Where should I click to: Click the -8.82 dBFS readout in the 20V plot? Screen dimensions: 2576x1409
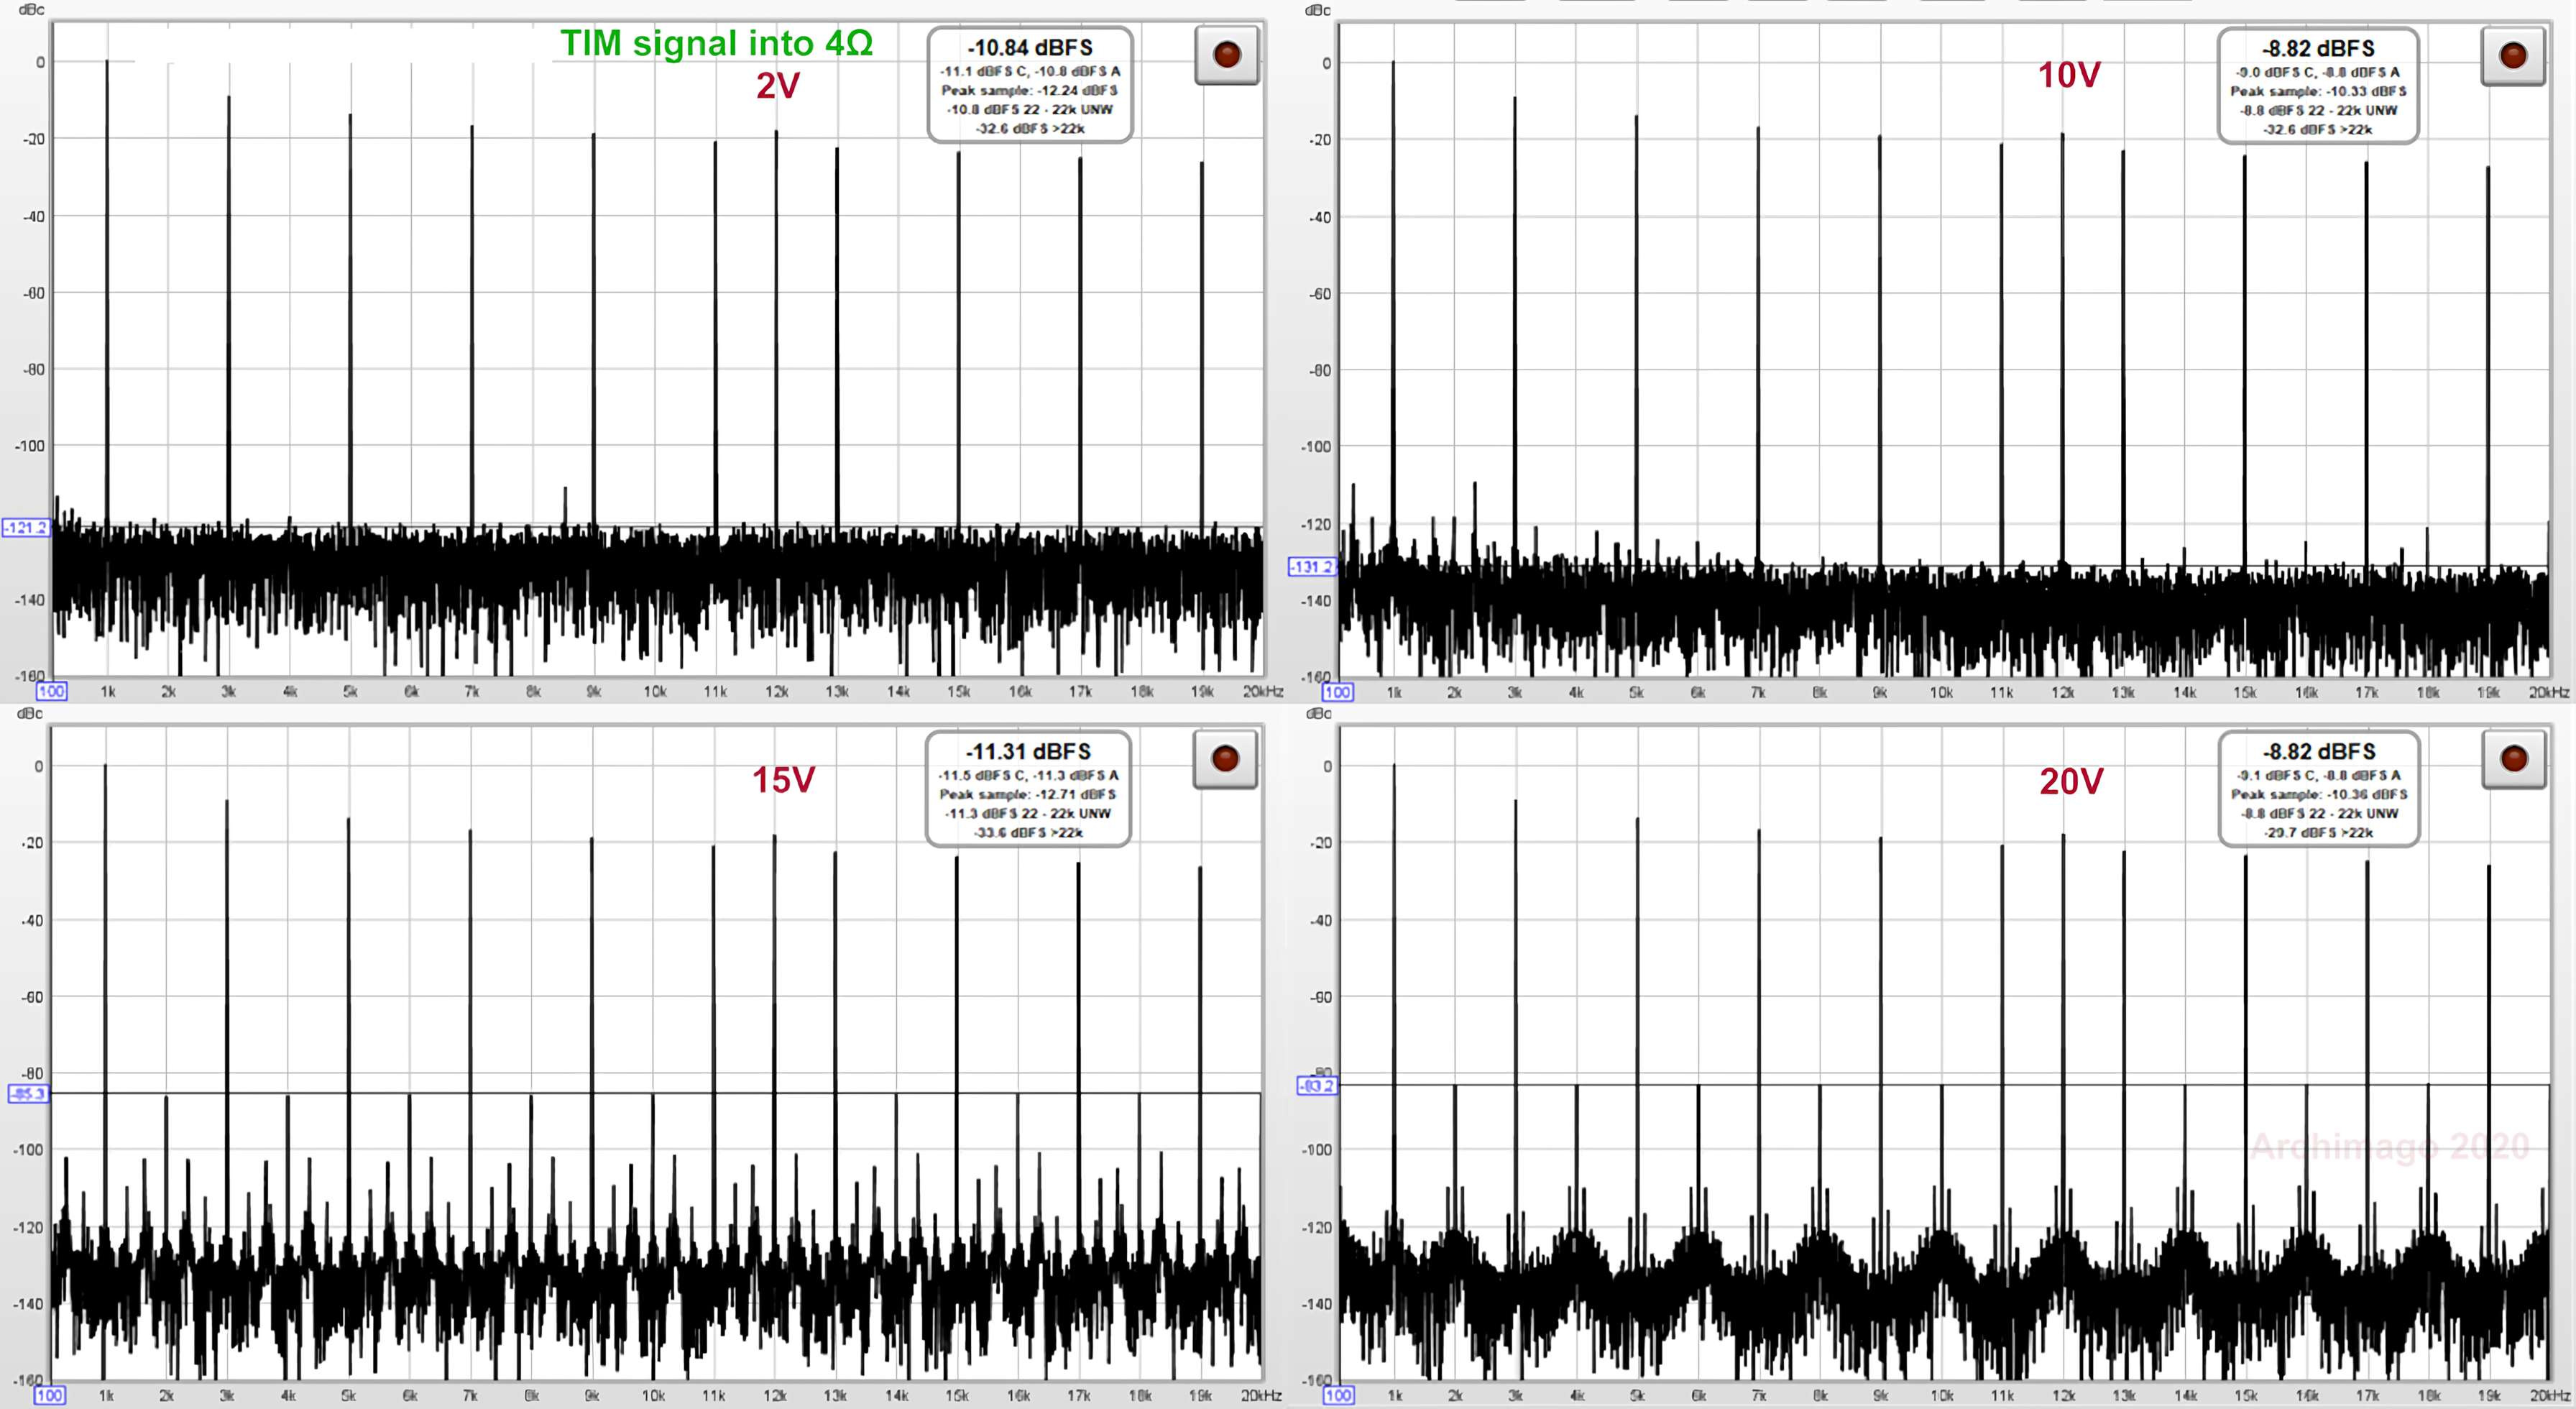2319,751
